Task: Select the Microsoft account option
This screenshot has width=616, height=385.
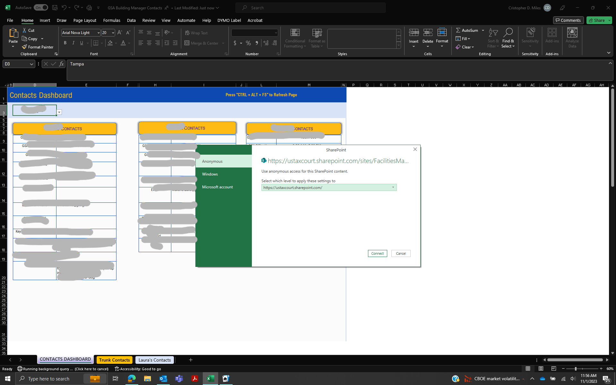Action: point(217,187)
